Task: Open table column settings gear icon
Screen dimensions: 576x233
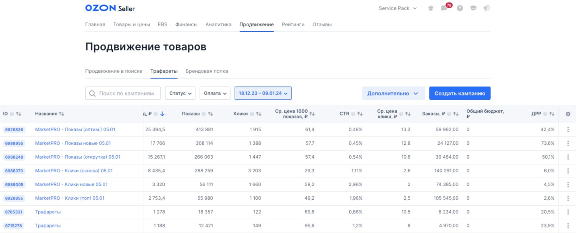Action: coord(568,114)
